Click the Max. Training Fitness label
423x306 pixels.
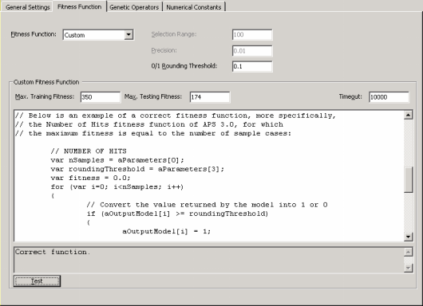coord(45,96)
